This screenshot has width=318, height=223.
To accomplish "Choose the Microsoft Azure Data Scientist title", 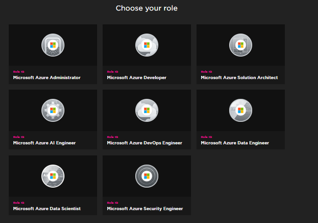I will tap(46, 209).
